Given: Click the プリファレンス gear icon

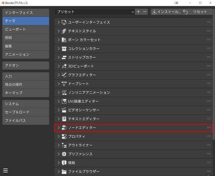Looking at the screenshot, I should pyautogui.click(x=64, y=154).
